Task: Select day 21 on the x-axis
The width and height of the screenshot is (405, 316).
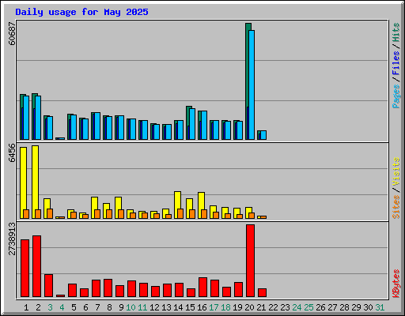Action: [261, 307]
